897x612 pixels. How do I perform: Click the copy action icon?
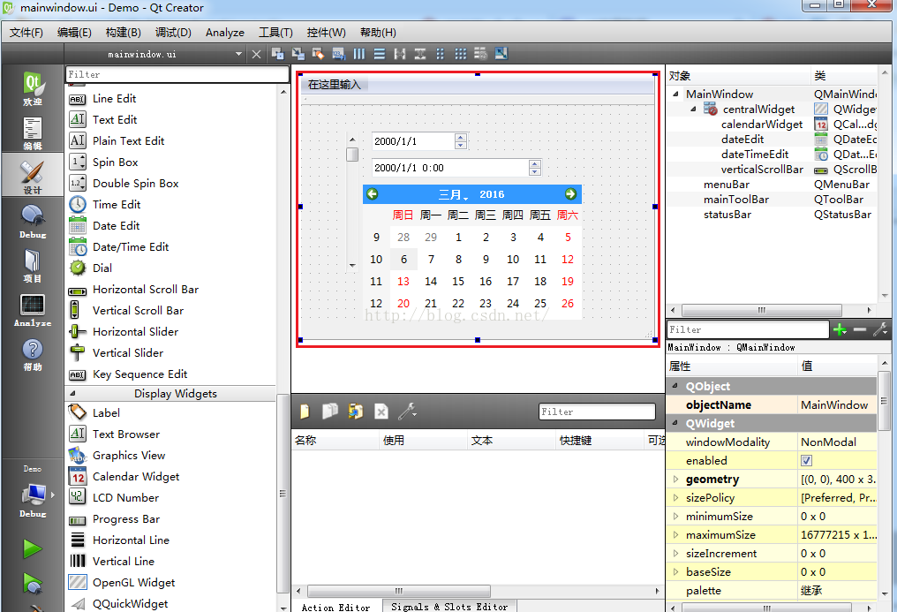point(330,412)
